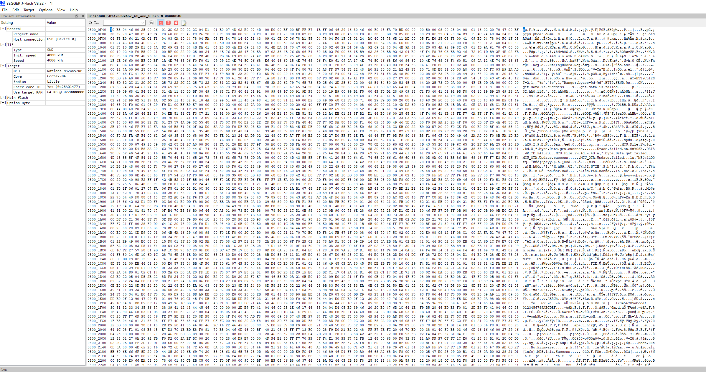Collapse the TIF settings group
Screen dimensions: 706x374
tap(3, 44)
